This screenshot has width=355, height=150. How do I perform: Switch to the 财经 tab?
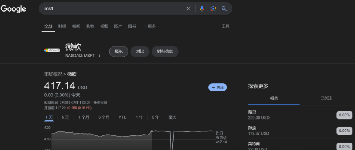click(62, 26)
